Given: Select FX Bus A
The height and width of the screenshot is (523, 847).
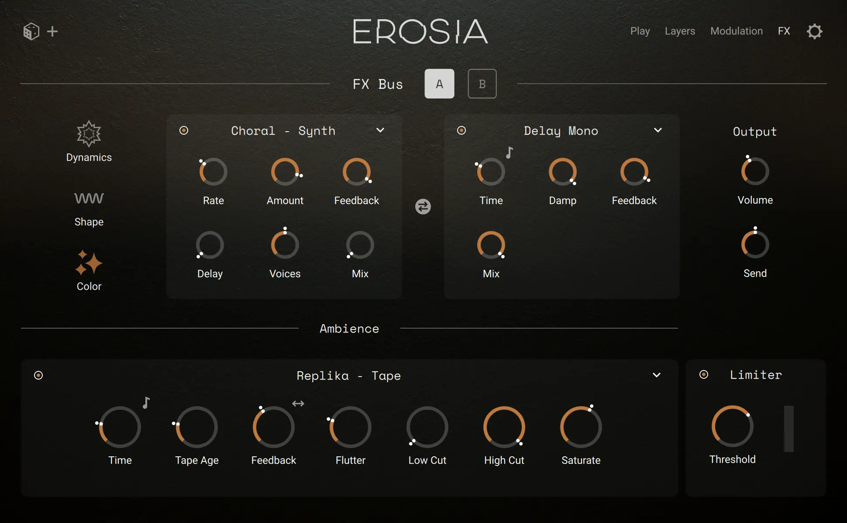Looking at the screenshot, I should point(439,84).
